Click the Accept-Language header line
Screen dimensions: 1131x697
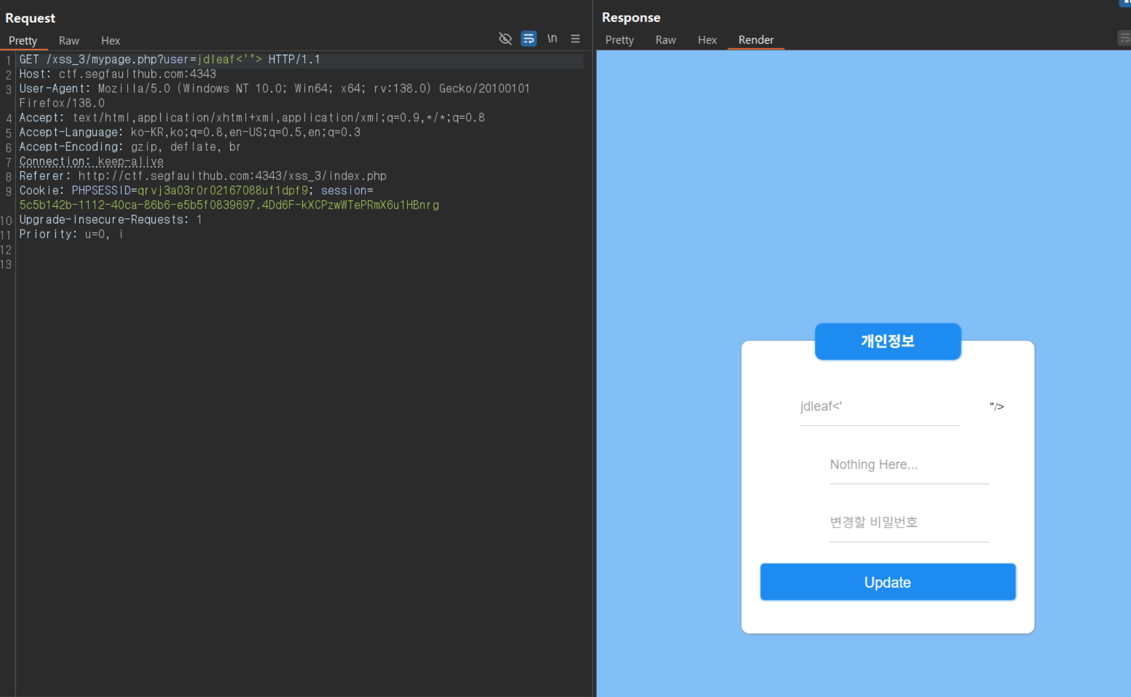[x=190, y=132]
